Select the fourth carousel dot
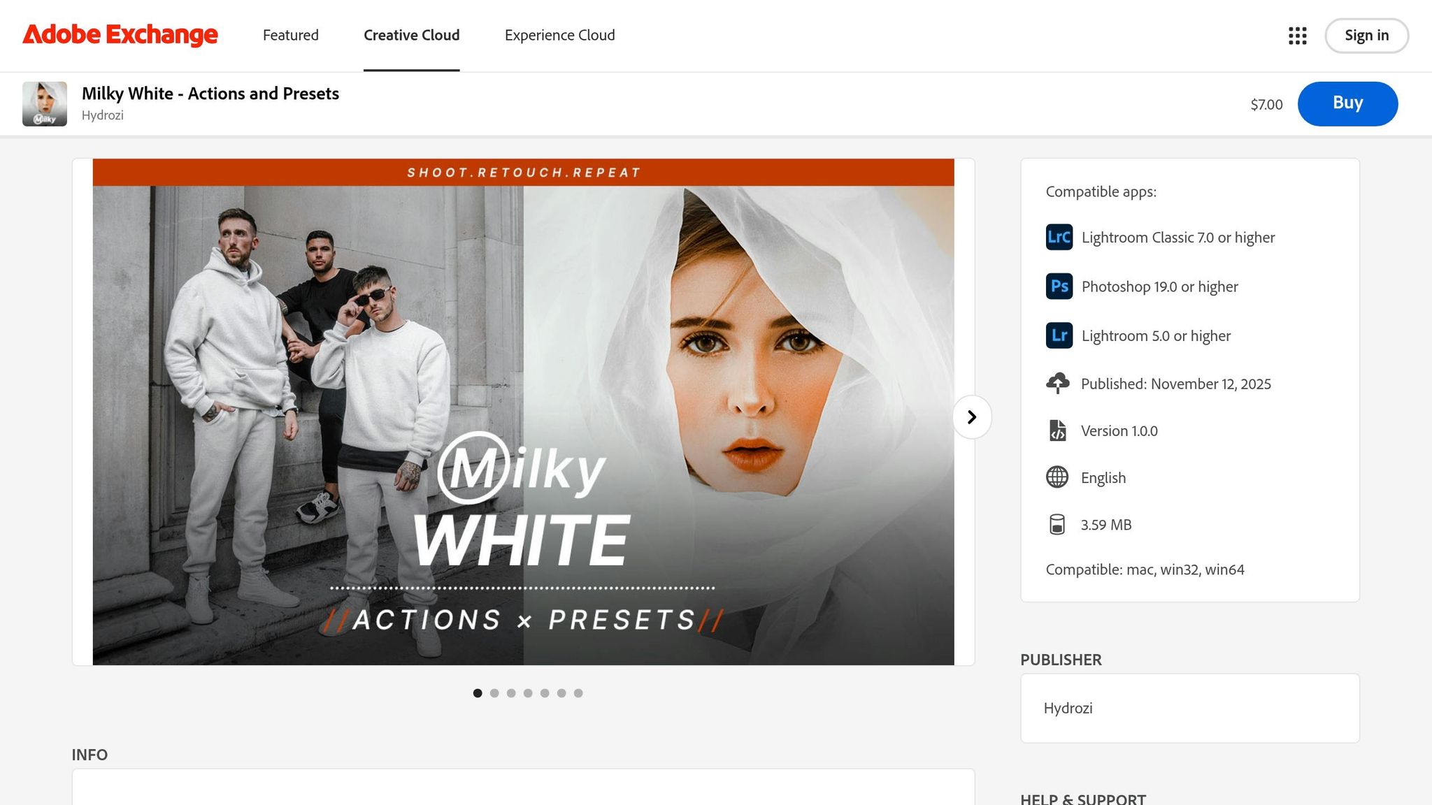This screenshot has height=805, width=1432. [x=528, y=693]
